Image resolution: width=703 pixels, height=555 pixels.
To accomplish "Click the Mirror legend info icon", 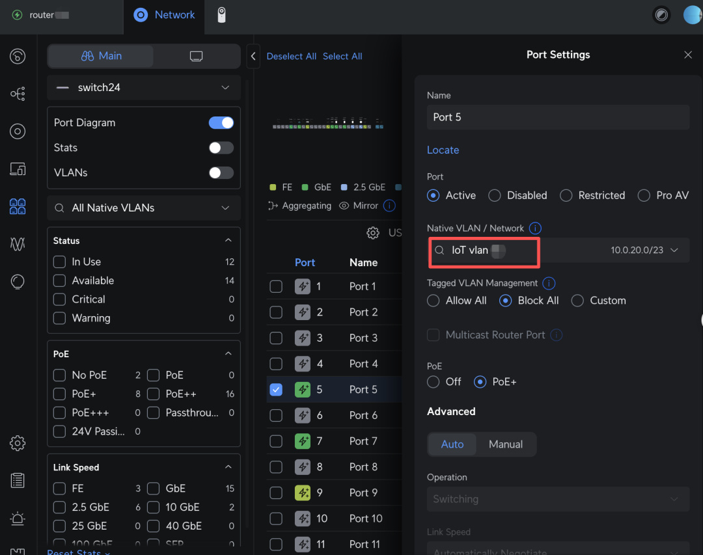I will [389, 206].
